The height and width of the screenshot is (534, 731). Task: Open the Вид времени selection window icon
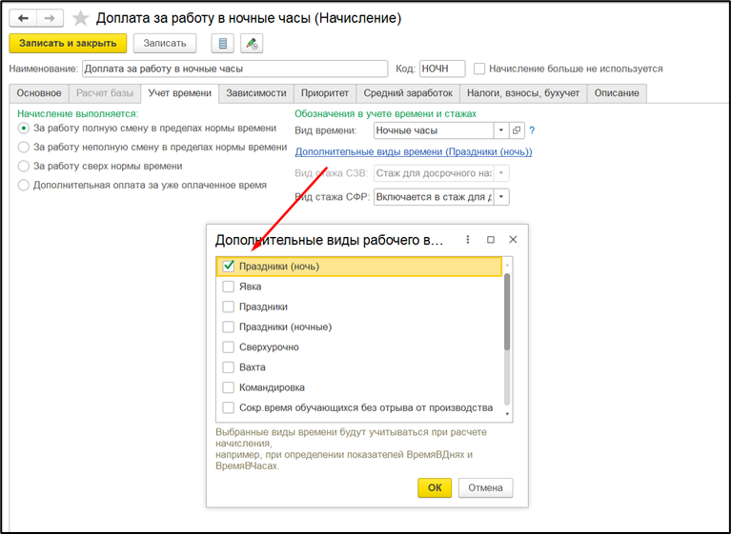[517, 130]
